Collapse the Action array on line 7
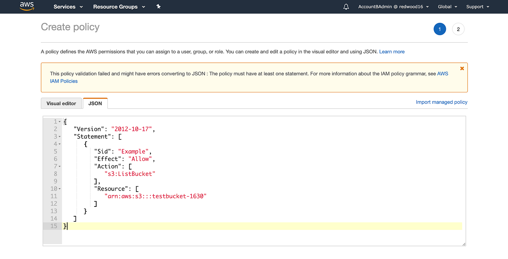This screenshot has width=508, height=259. coord(60,167)
